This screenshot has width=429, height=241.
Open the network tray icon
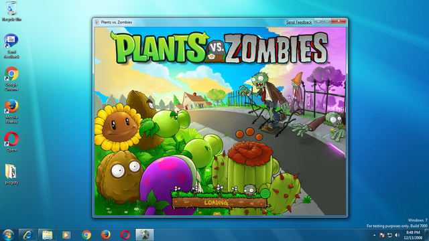[390, 235]
